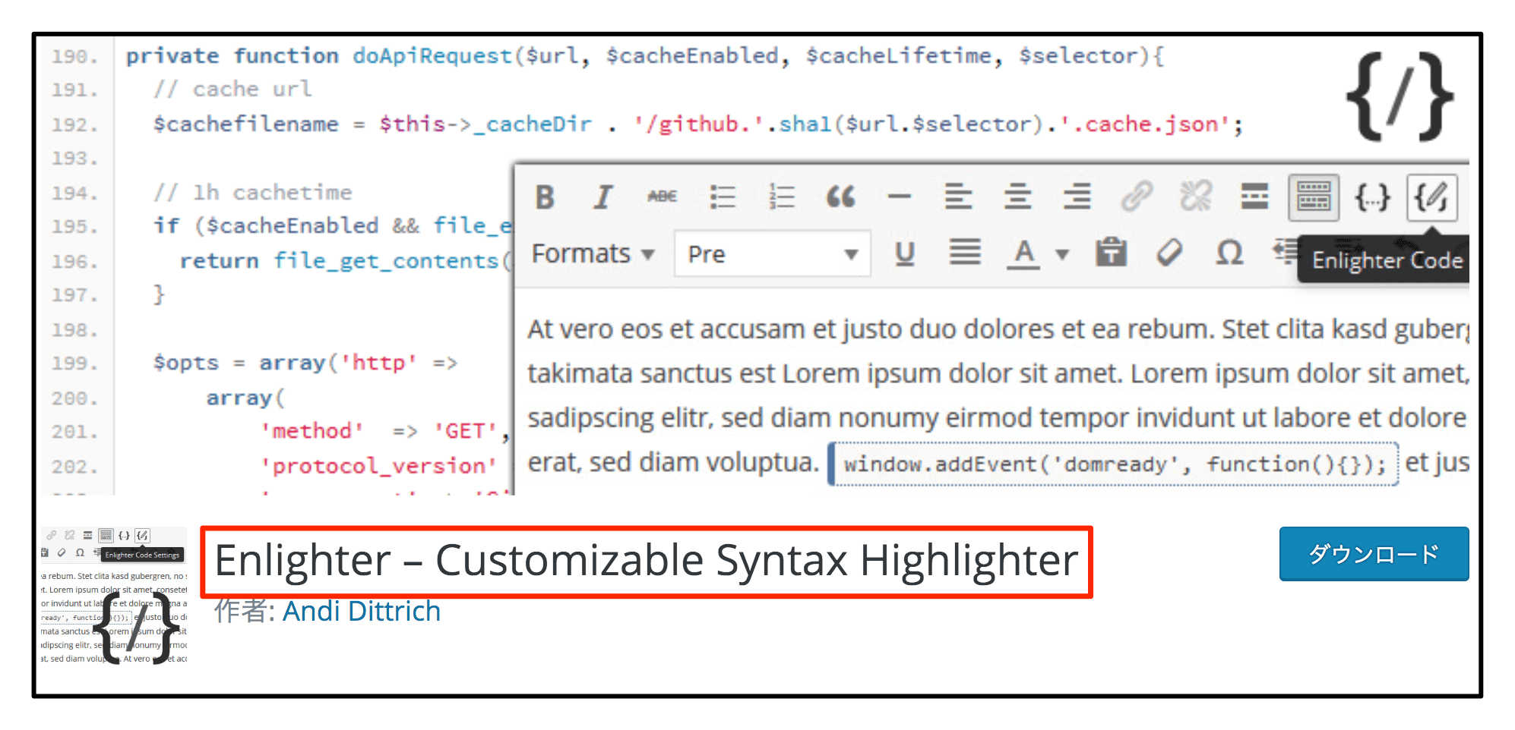Click the clear formatting eraser icon

1169,252
